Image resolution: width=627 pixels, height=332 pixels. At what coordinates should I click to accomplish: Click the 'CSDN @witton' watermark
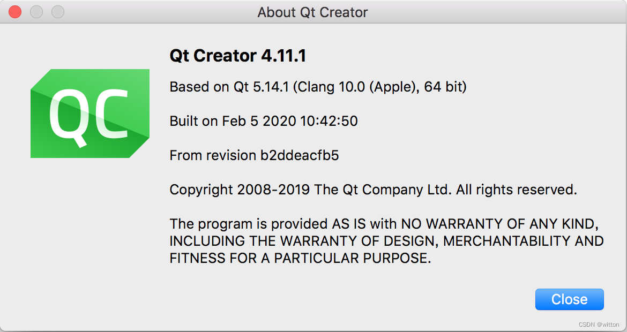tap(600, 325)
